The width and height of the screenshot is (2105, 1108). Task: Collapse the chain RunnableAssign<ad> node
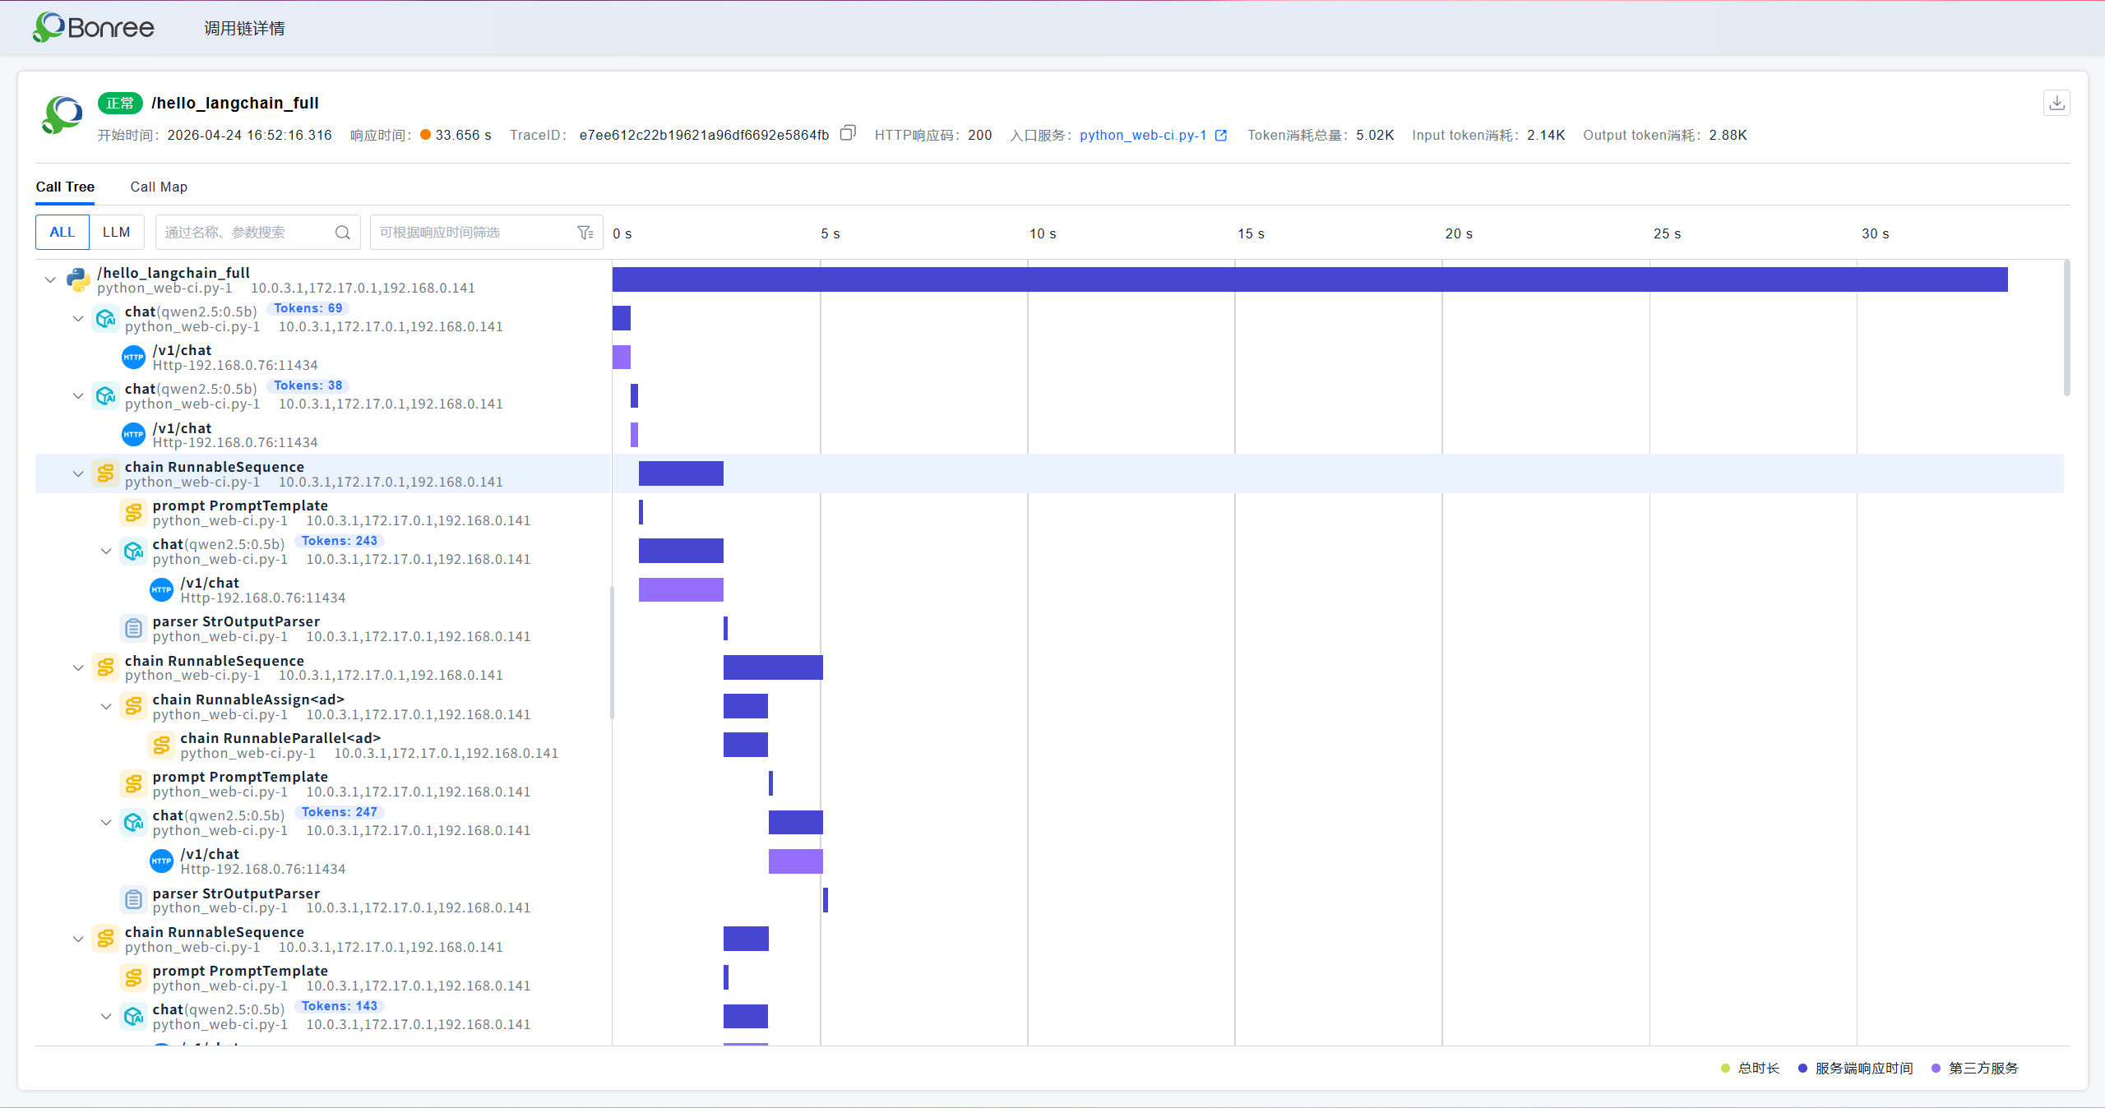click(x=106, y=707)
